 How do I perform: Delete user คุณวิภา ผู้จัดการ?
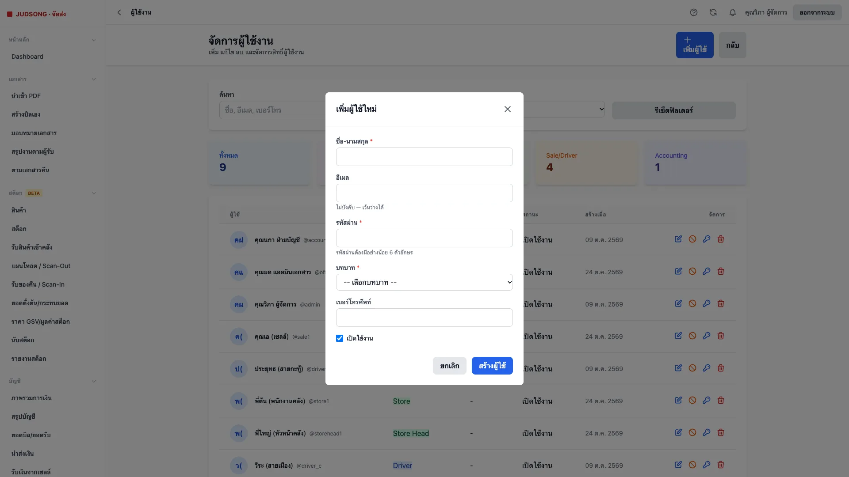coord(720,303)
